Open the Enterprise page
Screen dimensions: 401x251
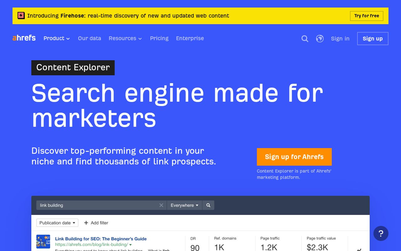[190, 38]
